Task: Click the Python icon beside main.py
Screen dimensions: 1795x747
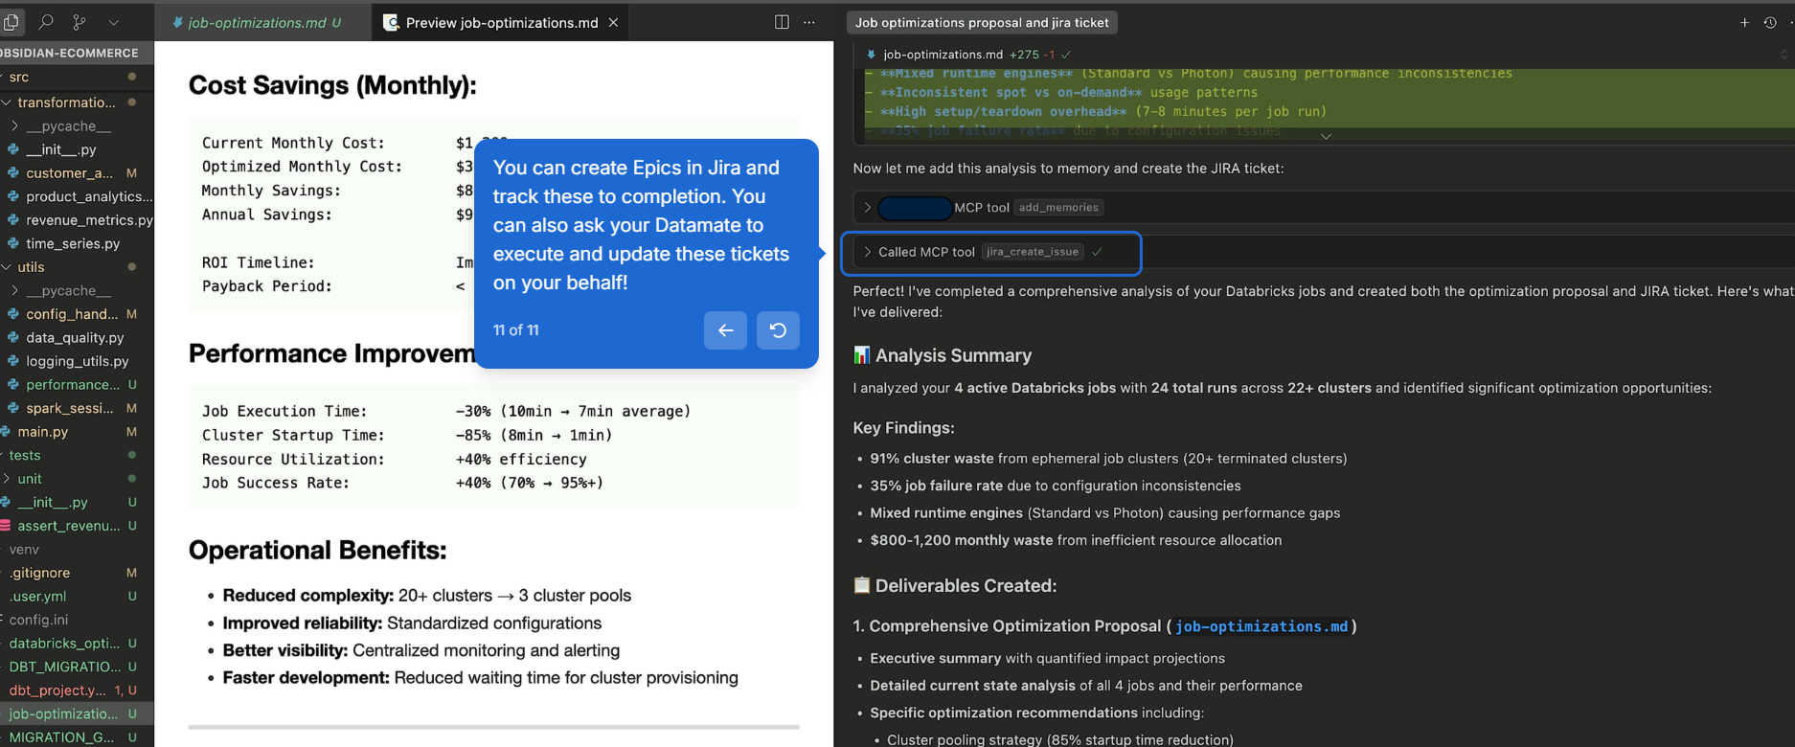Action: [5, 431]
